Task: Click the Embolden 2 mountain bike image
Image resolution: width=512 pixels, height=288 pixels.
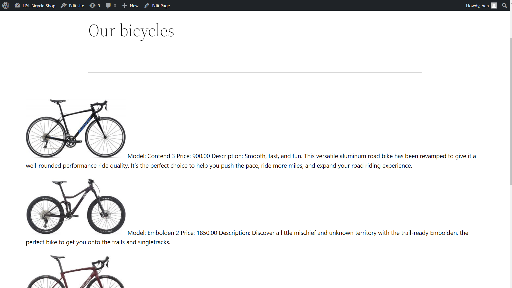Action: 76,206
